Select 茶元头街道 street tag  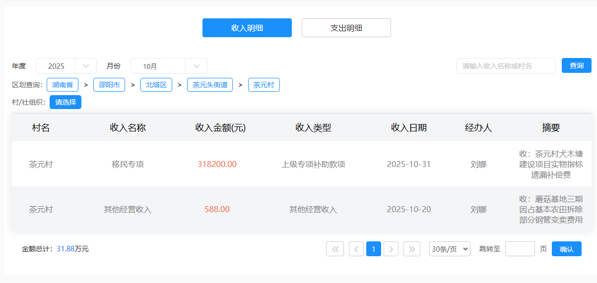click(210, 85)
